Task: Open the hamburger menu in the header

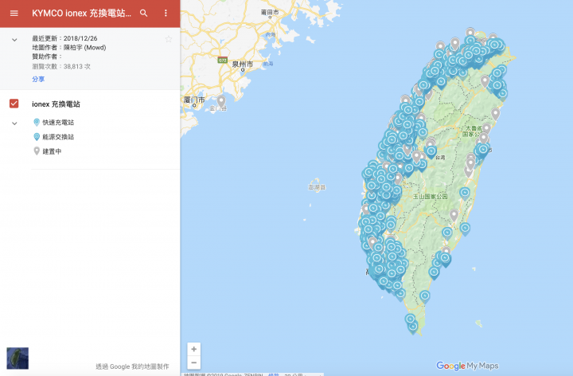Action: pos(14,14)
